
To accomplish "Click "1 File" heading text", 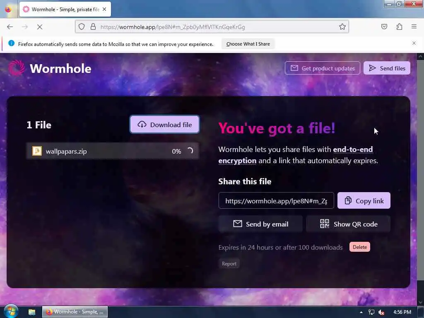I will click(39, 125).
